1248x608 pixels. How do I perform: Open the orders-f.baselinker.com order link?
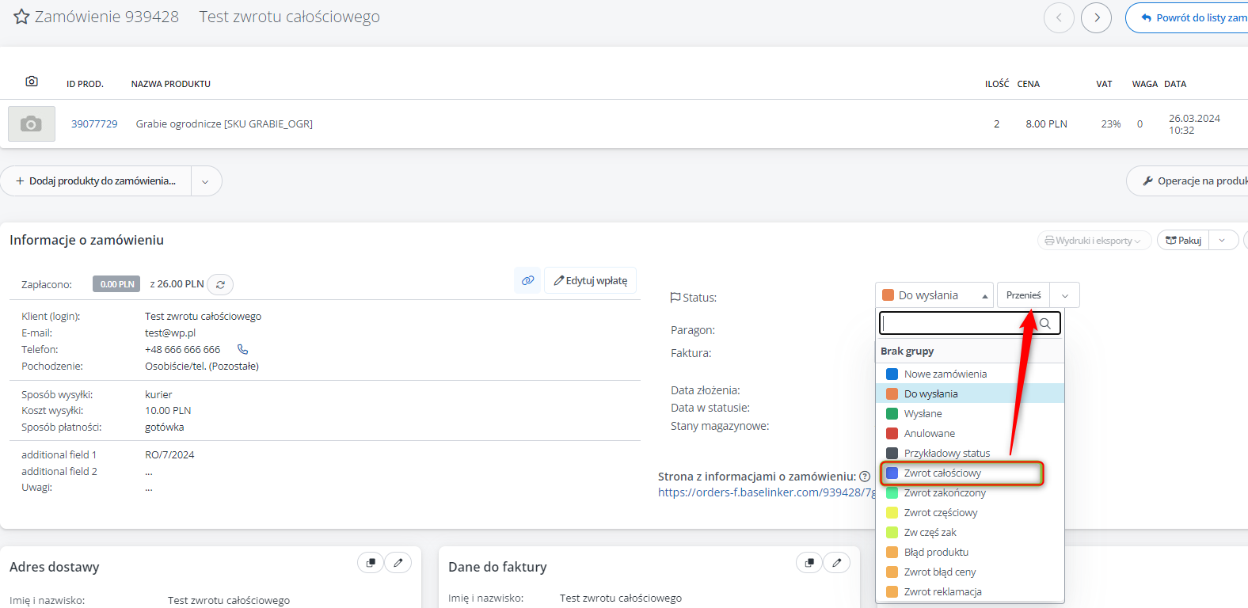[766, 492]
